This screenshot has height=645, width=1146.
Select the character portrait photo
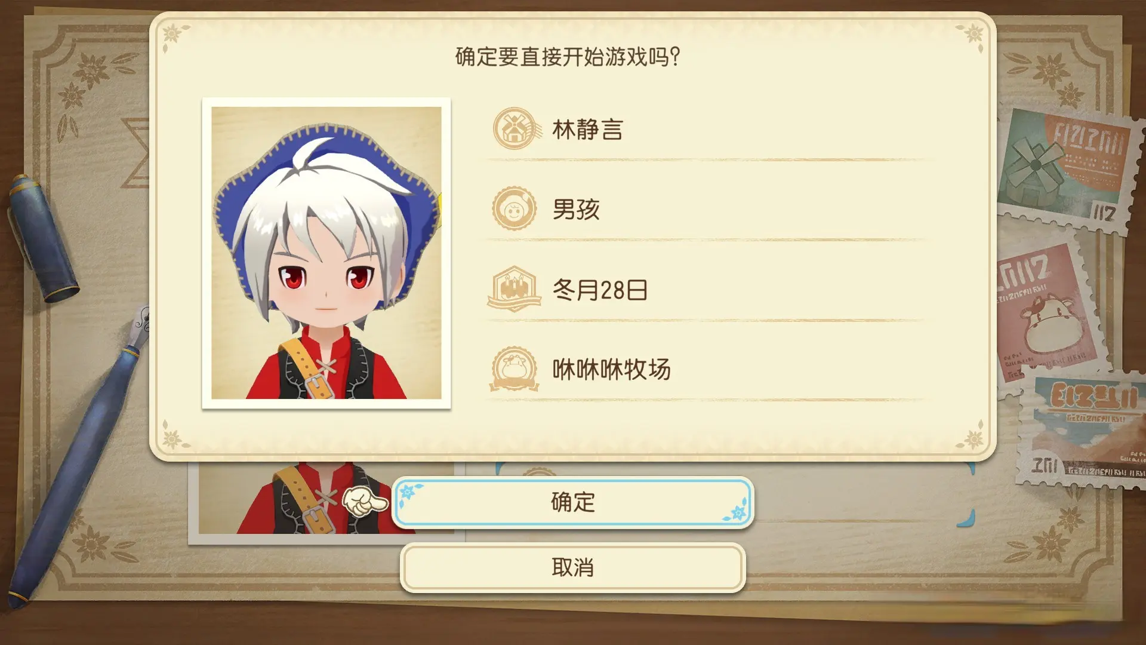pos(326,253)
